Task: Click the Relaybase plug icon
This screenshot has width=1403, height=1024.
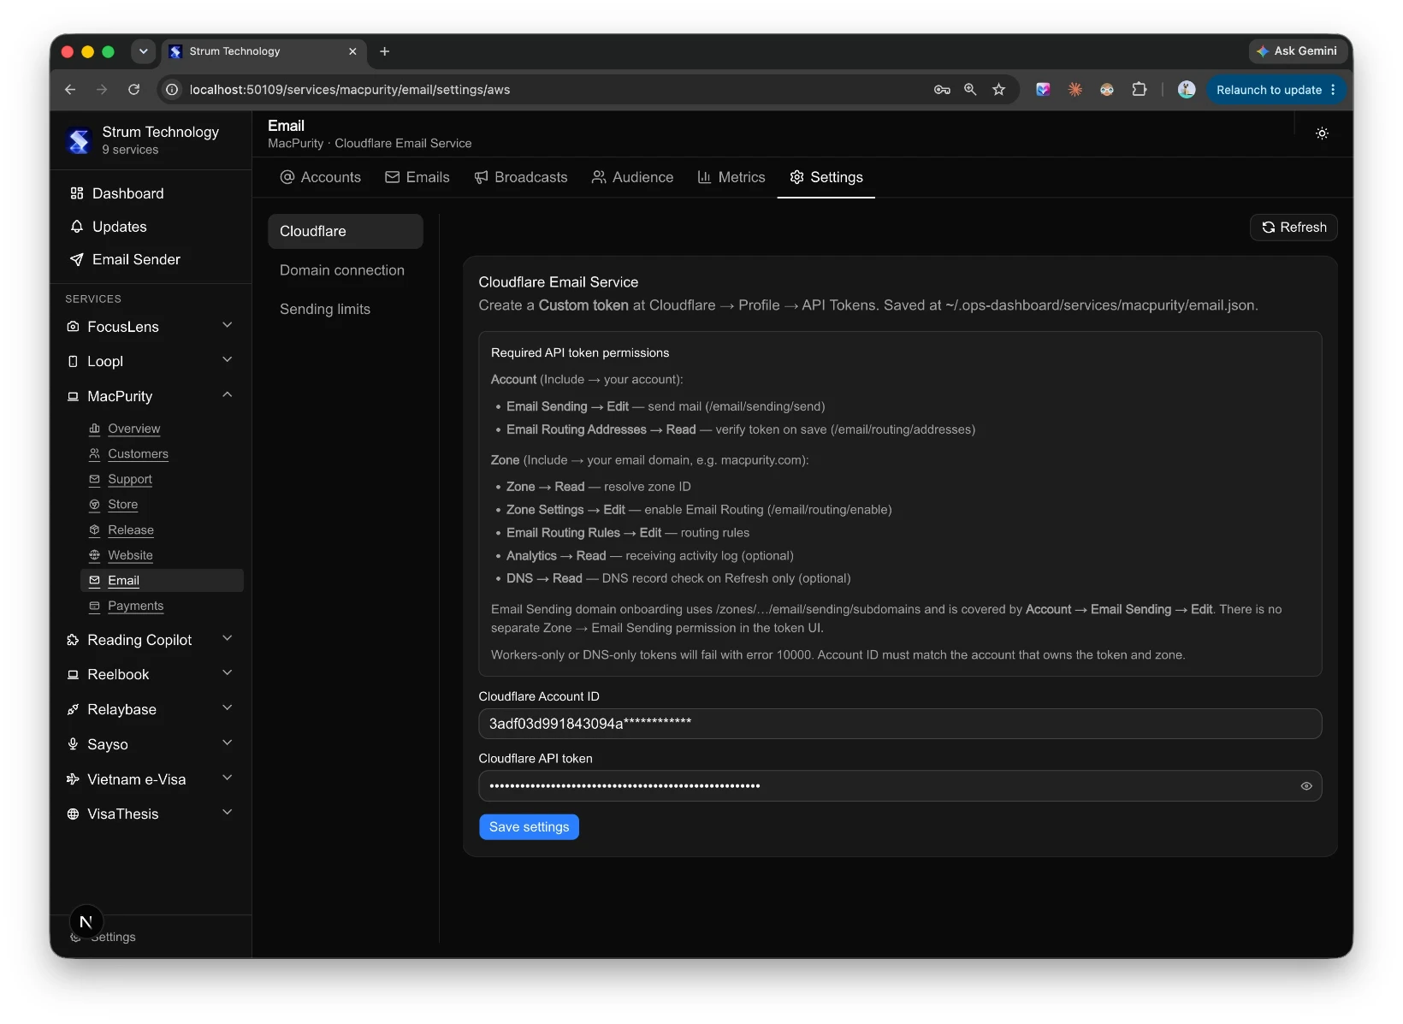Action: [x=74, y=709]
